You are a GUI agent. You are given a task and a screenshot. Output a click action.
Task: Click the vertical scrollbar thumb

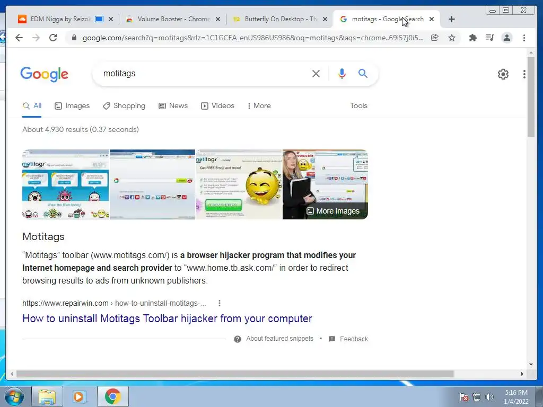531,96
